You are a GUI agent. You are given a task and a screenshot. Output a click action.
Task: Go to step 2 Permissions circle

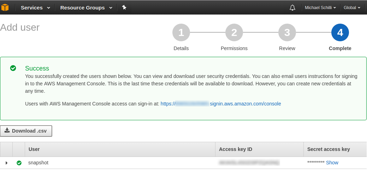click(234, 32)
